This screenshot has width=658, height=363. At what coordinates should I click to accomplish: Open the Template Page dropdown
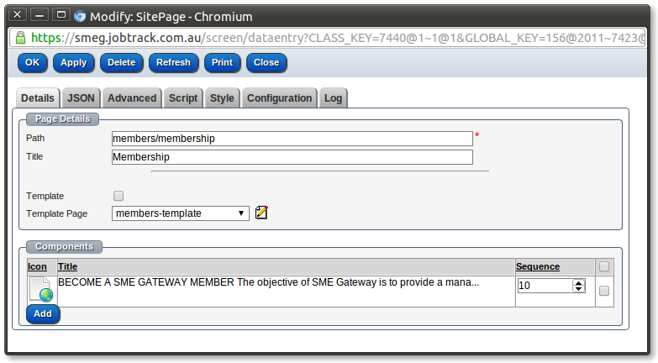181,213
